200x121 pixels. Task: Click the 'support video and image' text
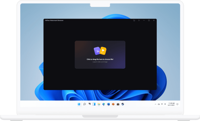click(x=100, y=62)
